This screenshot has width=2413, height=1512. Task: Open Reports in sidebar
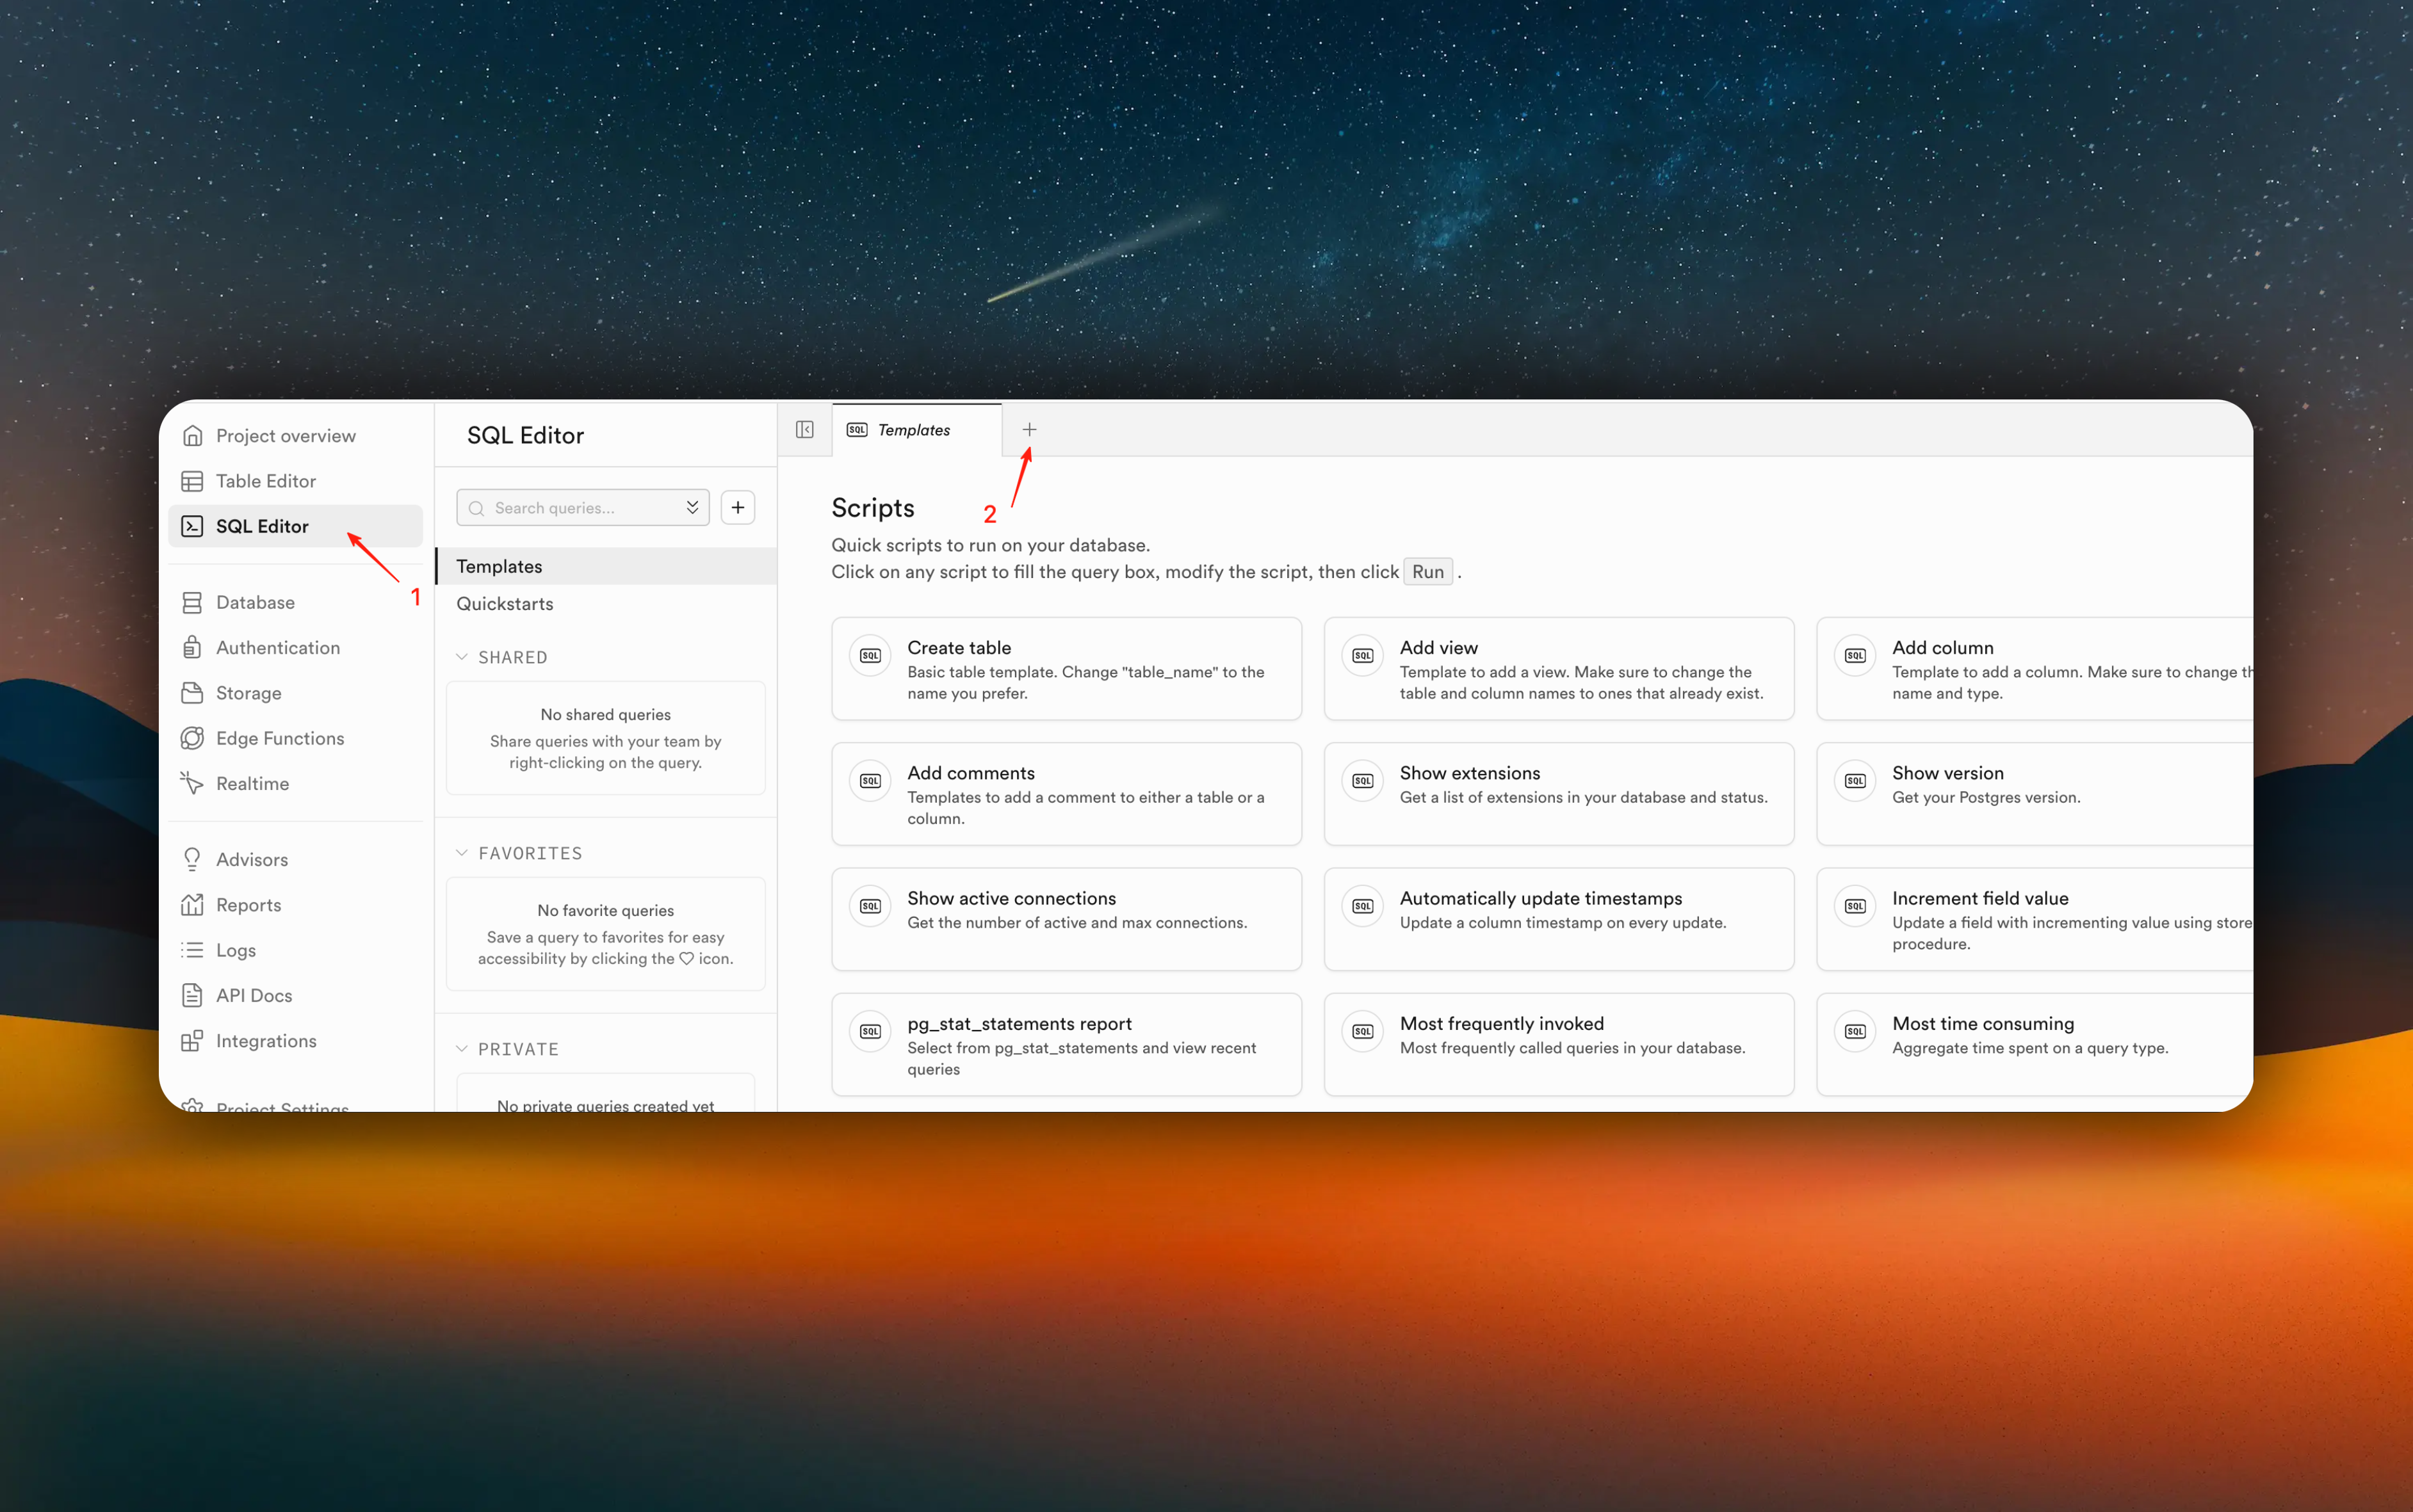coord(248,905)
